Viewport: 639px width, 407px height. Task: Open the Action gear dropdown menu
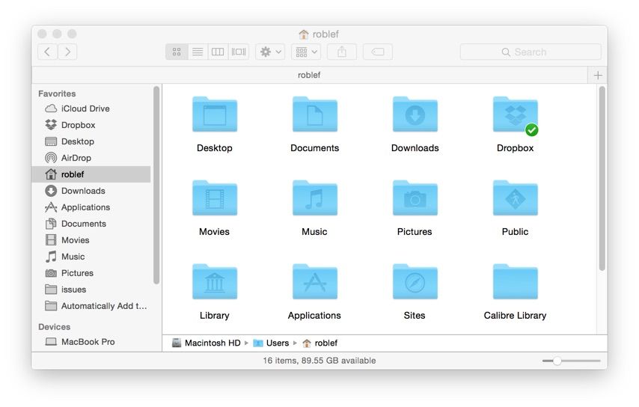point(270,52)
